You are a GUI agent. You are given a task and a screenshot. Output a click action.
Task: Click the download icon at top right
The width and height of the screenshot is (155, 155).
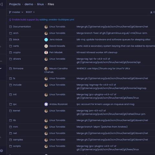[x=151, y=12]
